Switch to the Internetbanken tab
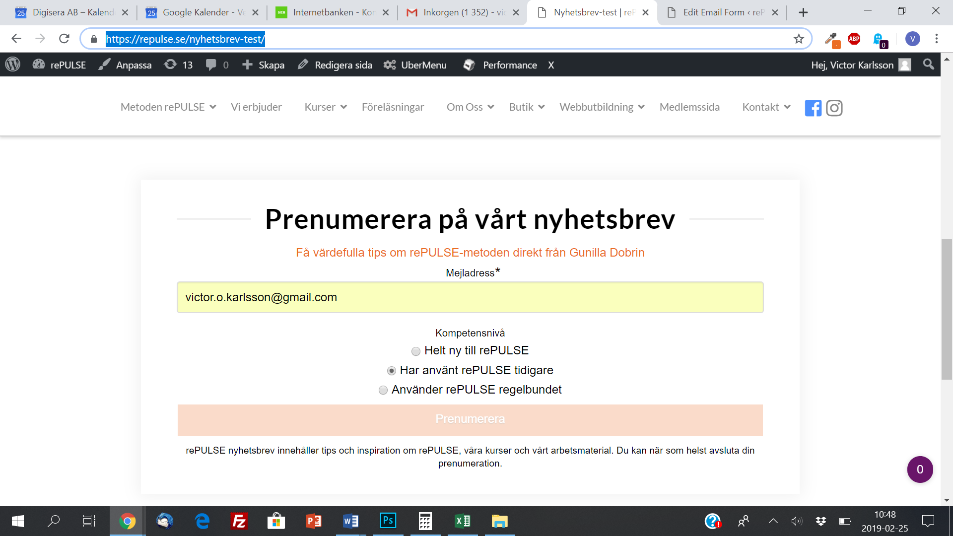 pos(333,12)
